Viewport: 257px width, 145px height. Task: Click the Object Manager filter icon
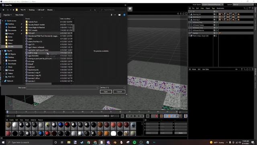[x=250, y=8]
